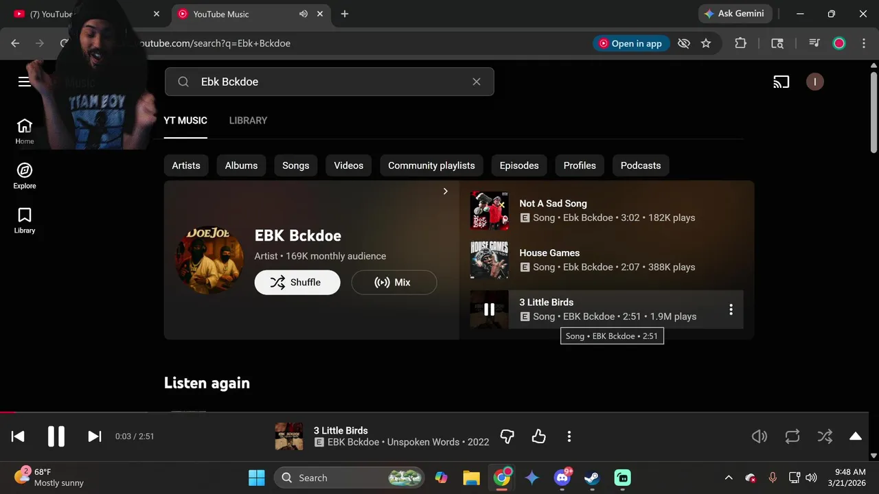The height and width of the screenshot is (494, 879).
Task: Open the Home sidebar item
Action: click(x=25, y=131)
